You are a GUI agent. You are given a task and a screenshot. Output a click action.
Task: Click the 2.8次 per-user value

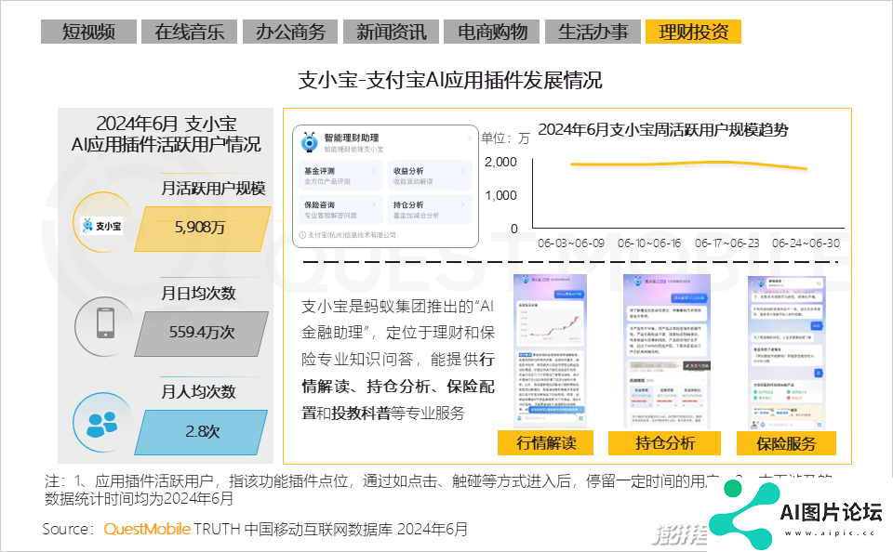(202, 432)
